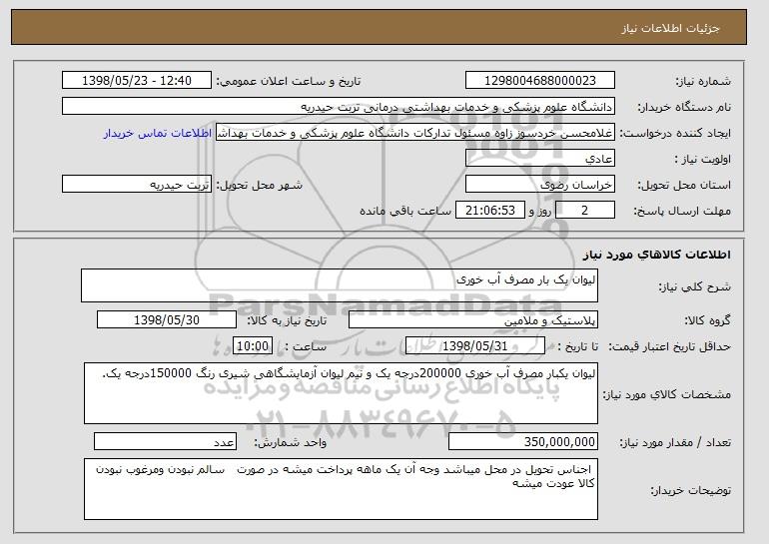Image resolution: width=769 pixels, height=544 pixels.
Task: Select the remaining days field showing 2
Action: point(584,211)
